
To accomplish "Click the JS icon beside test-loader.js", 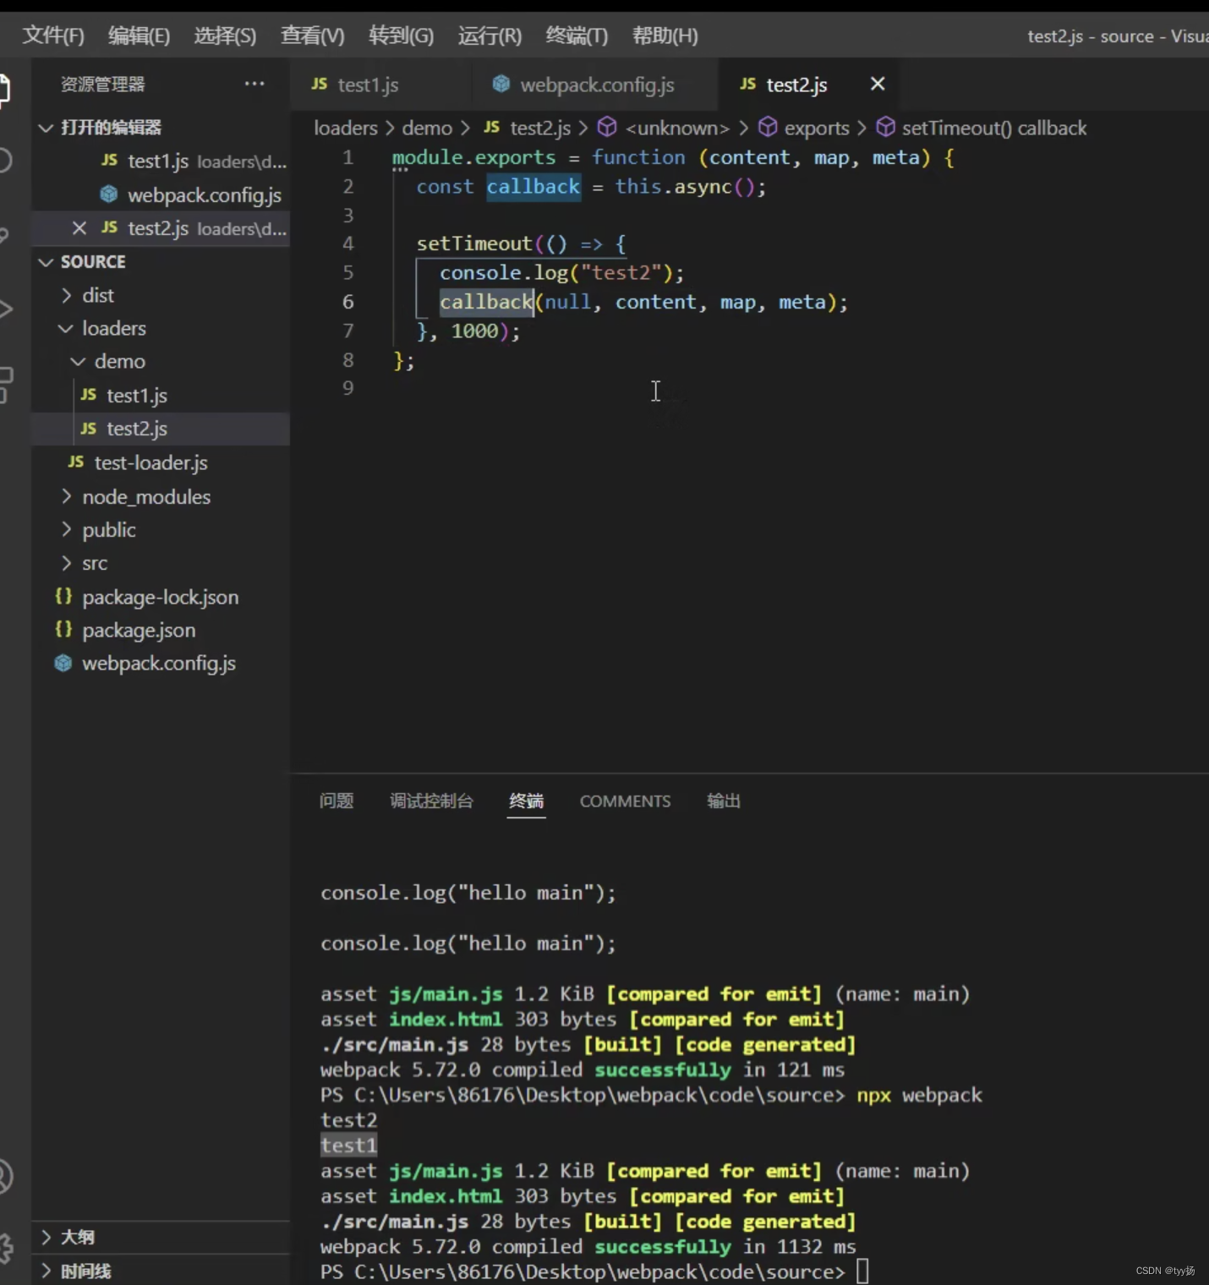I will click(76, 462).
